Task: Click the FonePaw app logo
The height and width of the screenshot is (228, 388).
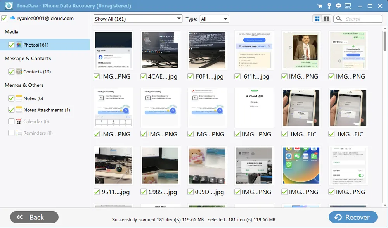Action: [9, 6]
